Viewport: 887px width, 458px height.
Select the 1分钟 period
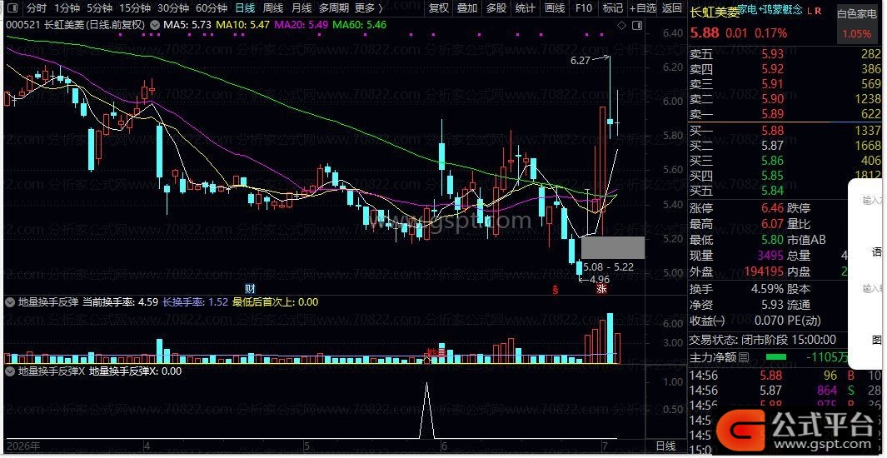(x=67, y=8)
